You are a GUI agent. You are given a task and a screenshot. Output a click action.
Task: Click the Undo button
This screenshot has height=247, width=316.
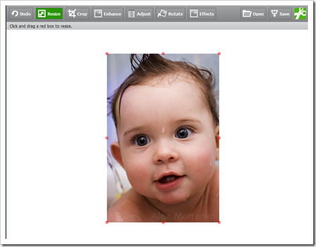point(21,13)
